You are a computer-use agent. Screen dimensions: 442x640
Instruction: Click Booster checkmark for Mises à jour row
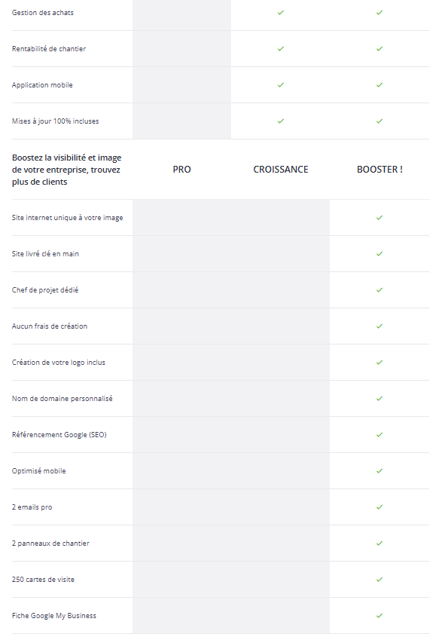pyautogui.click(x=380, y=121)
